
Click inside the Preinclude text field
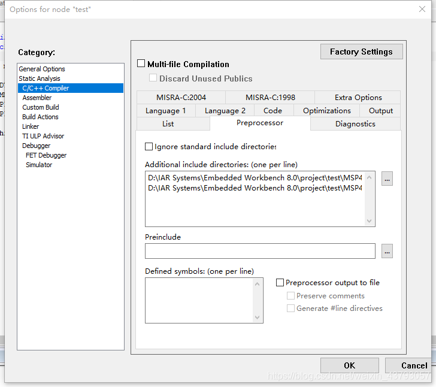[x=260, y=251]
